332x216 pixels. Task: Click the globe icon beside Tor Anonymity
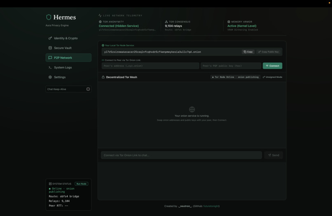(100, 22)
